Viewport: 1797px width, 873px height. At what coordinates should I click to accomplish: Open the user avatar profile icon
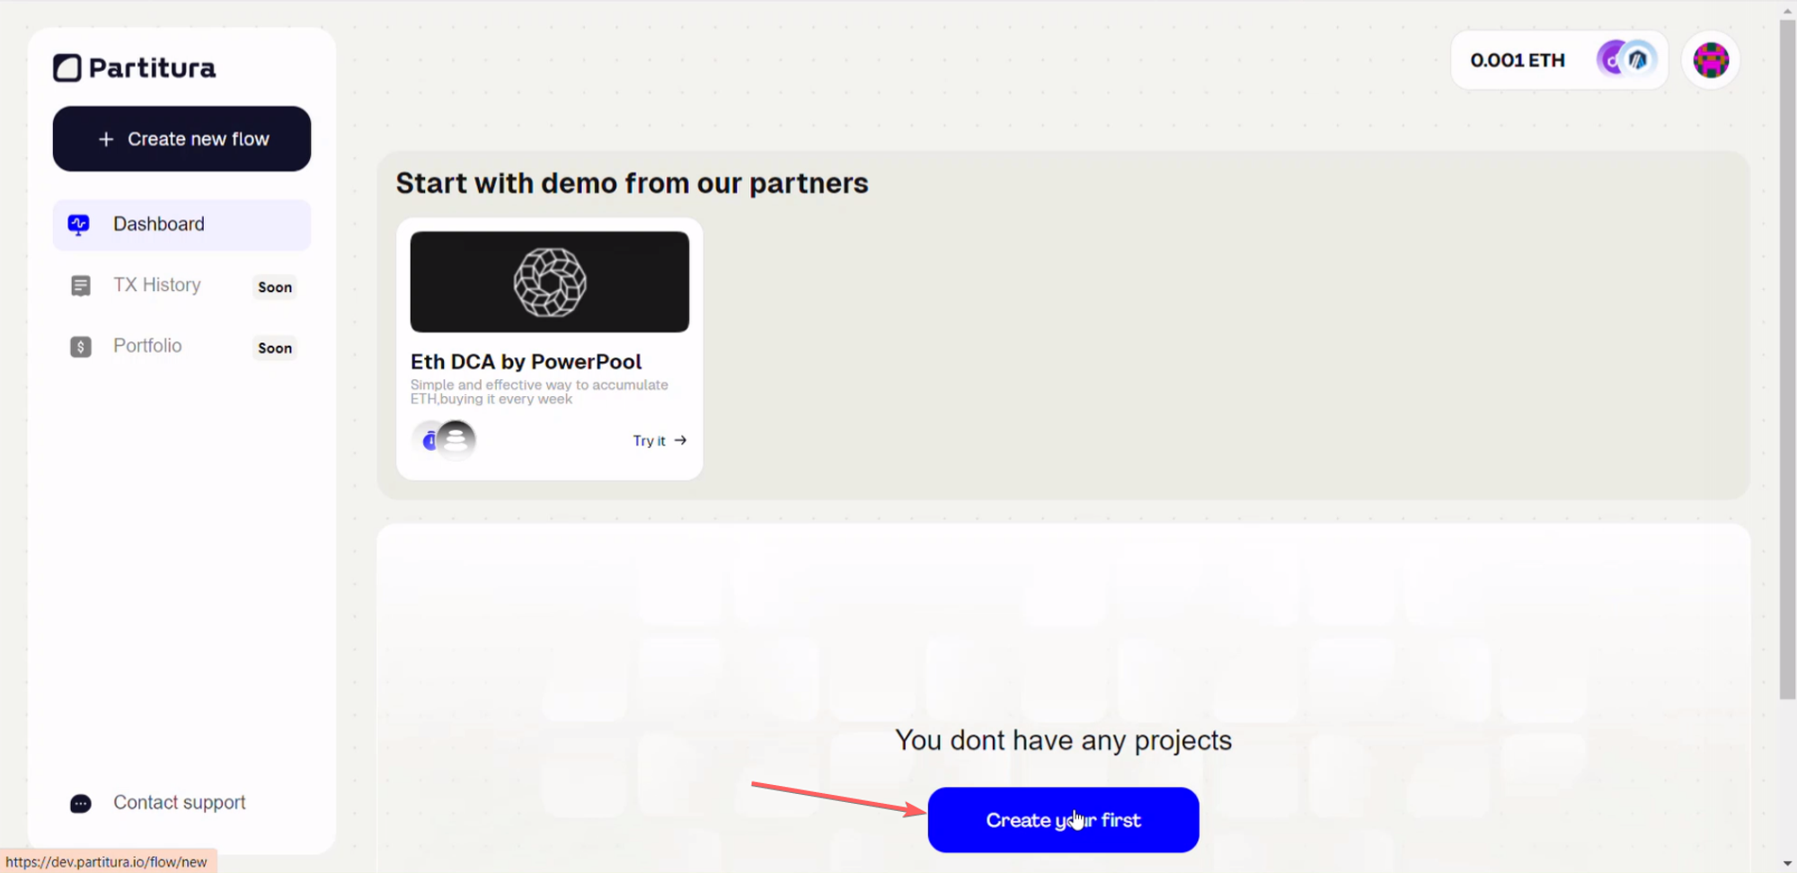1710,60
